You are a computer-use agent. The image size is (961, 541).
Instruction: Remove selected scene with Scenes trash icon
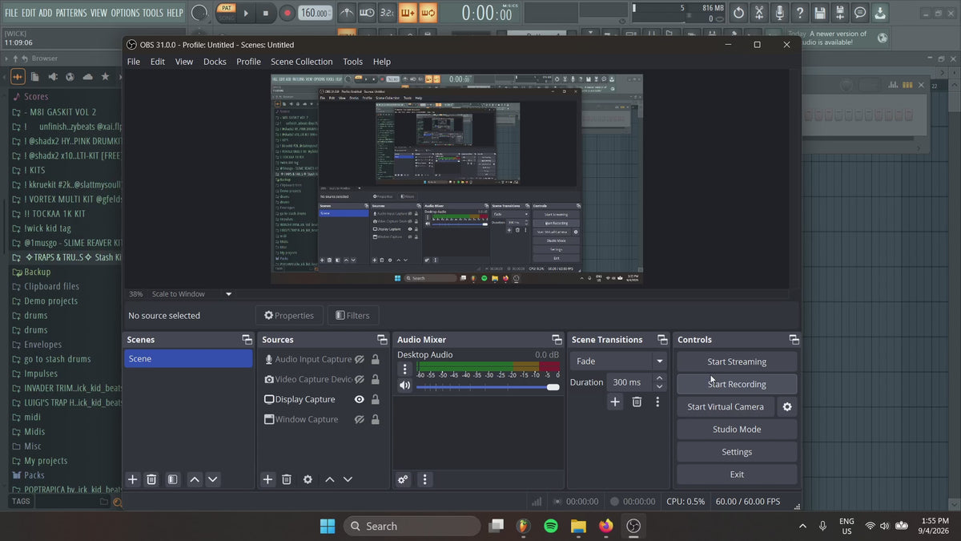151,479
